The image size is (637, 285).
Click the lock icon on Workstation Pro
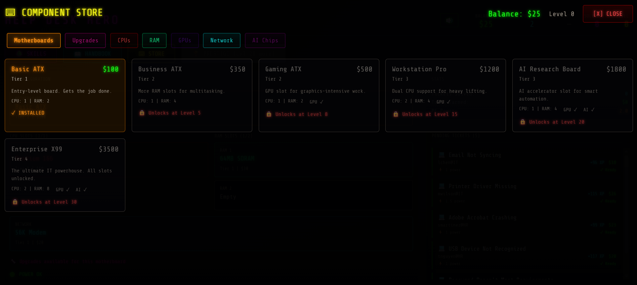pyautogui.click(x=396, y=114)
